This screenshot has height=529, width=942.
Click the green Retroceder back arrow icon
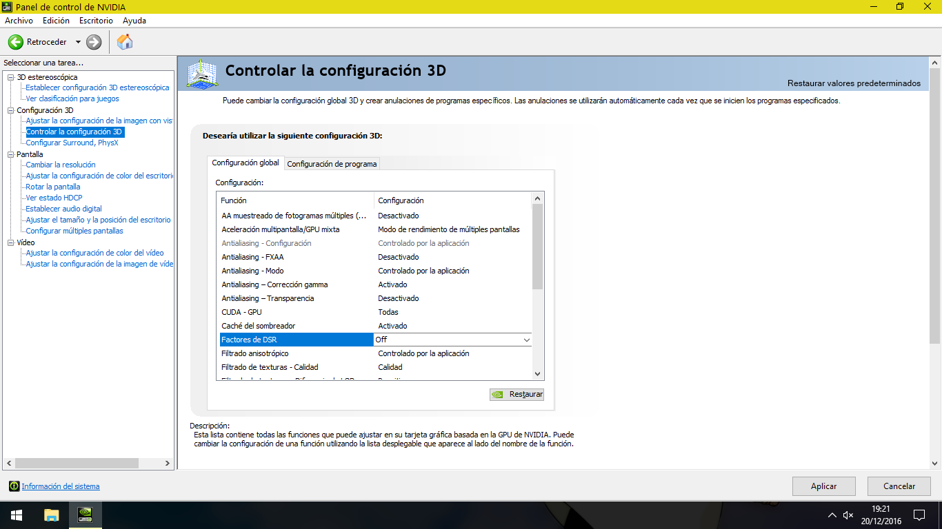15,42
